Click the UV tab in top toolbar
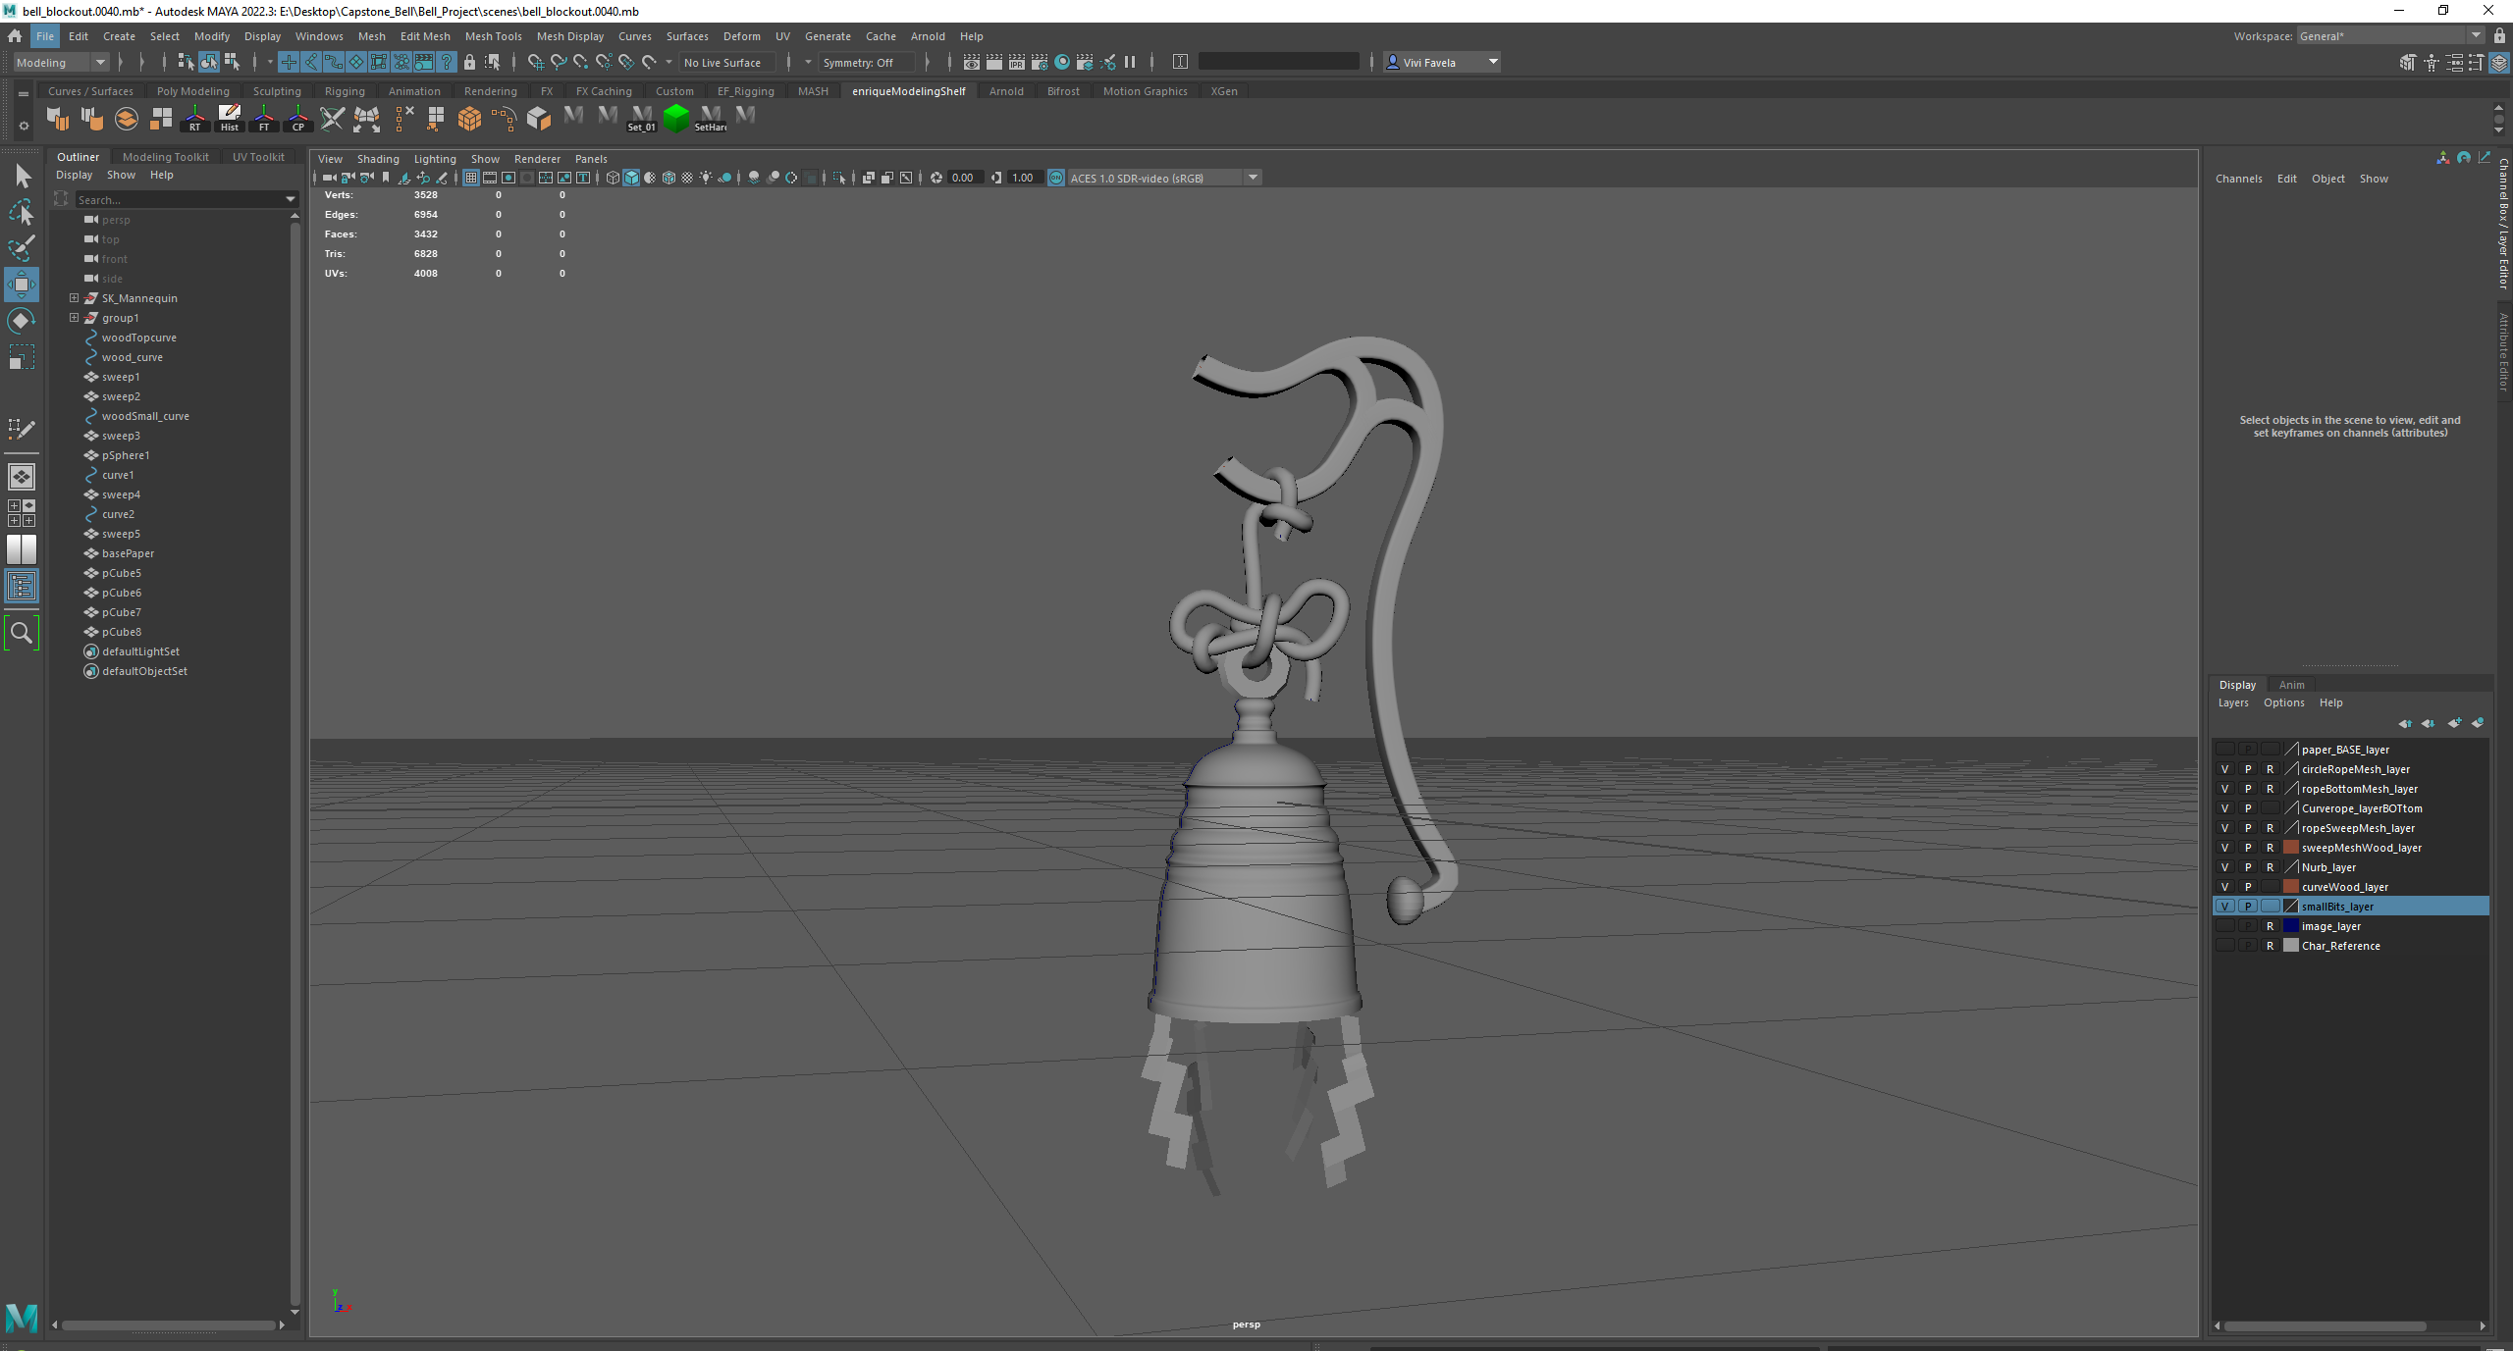The image size is (2513, 1351). tap(782, 36)
